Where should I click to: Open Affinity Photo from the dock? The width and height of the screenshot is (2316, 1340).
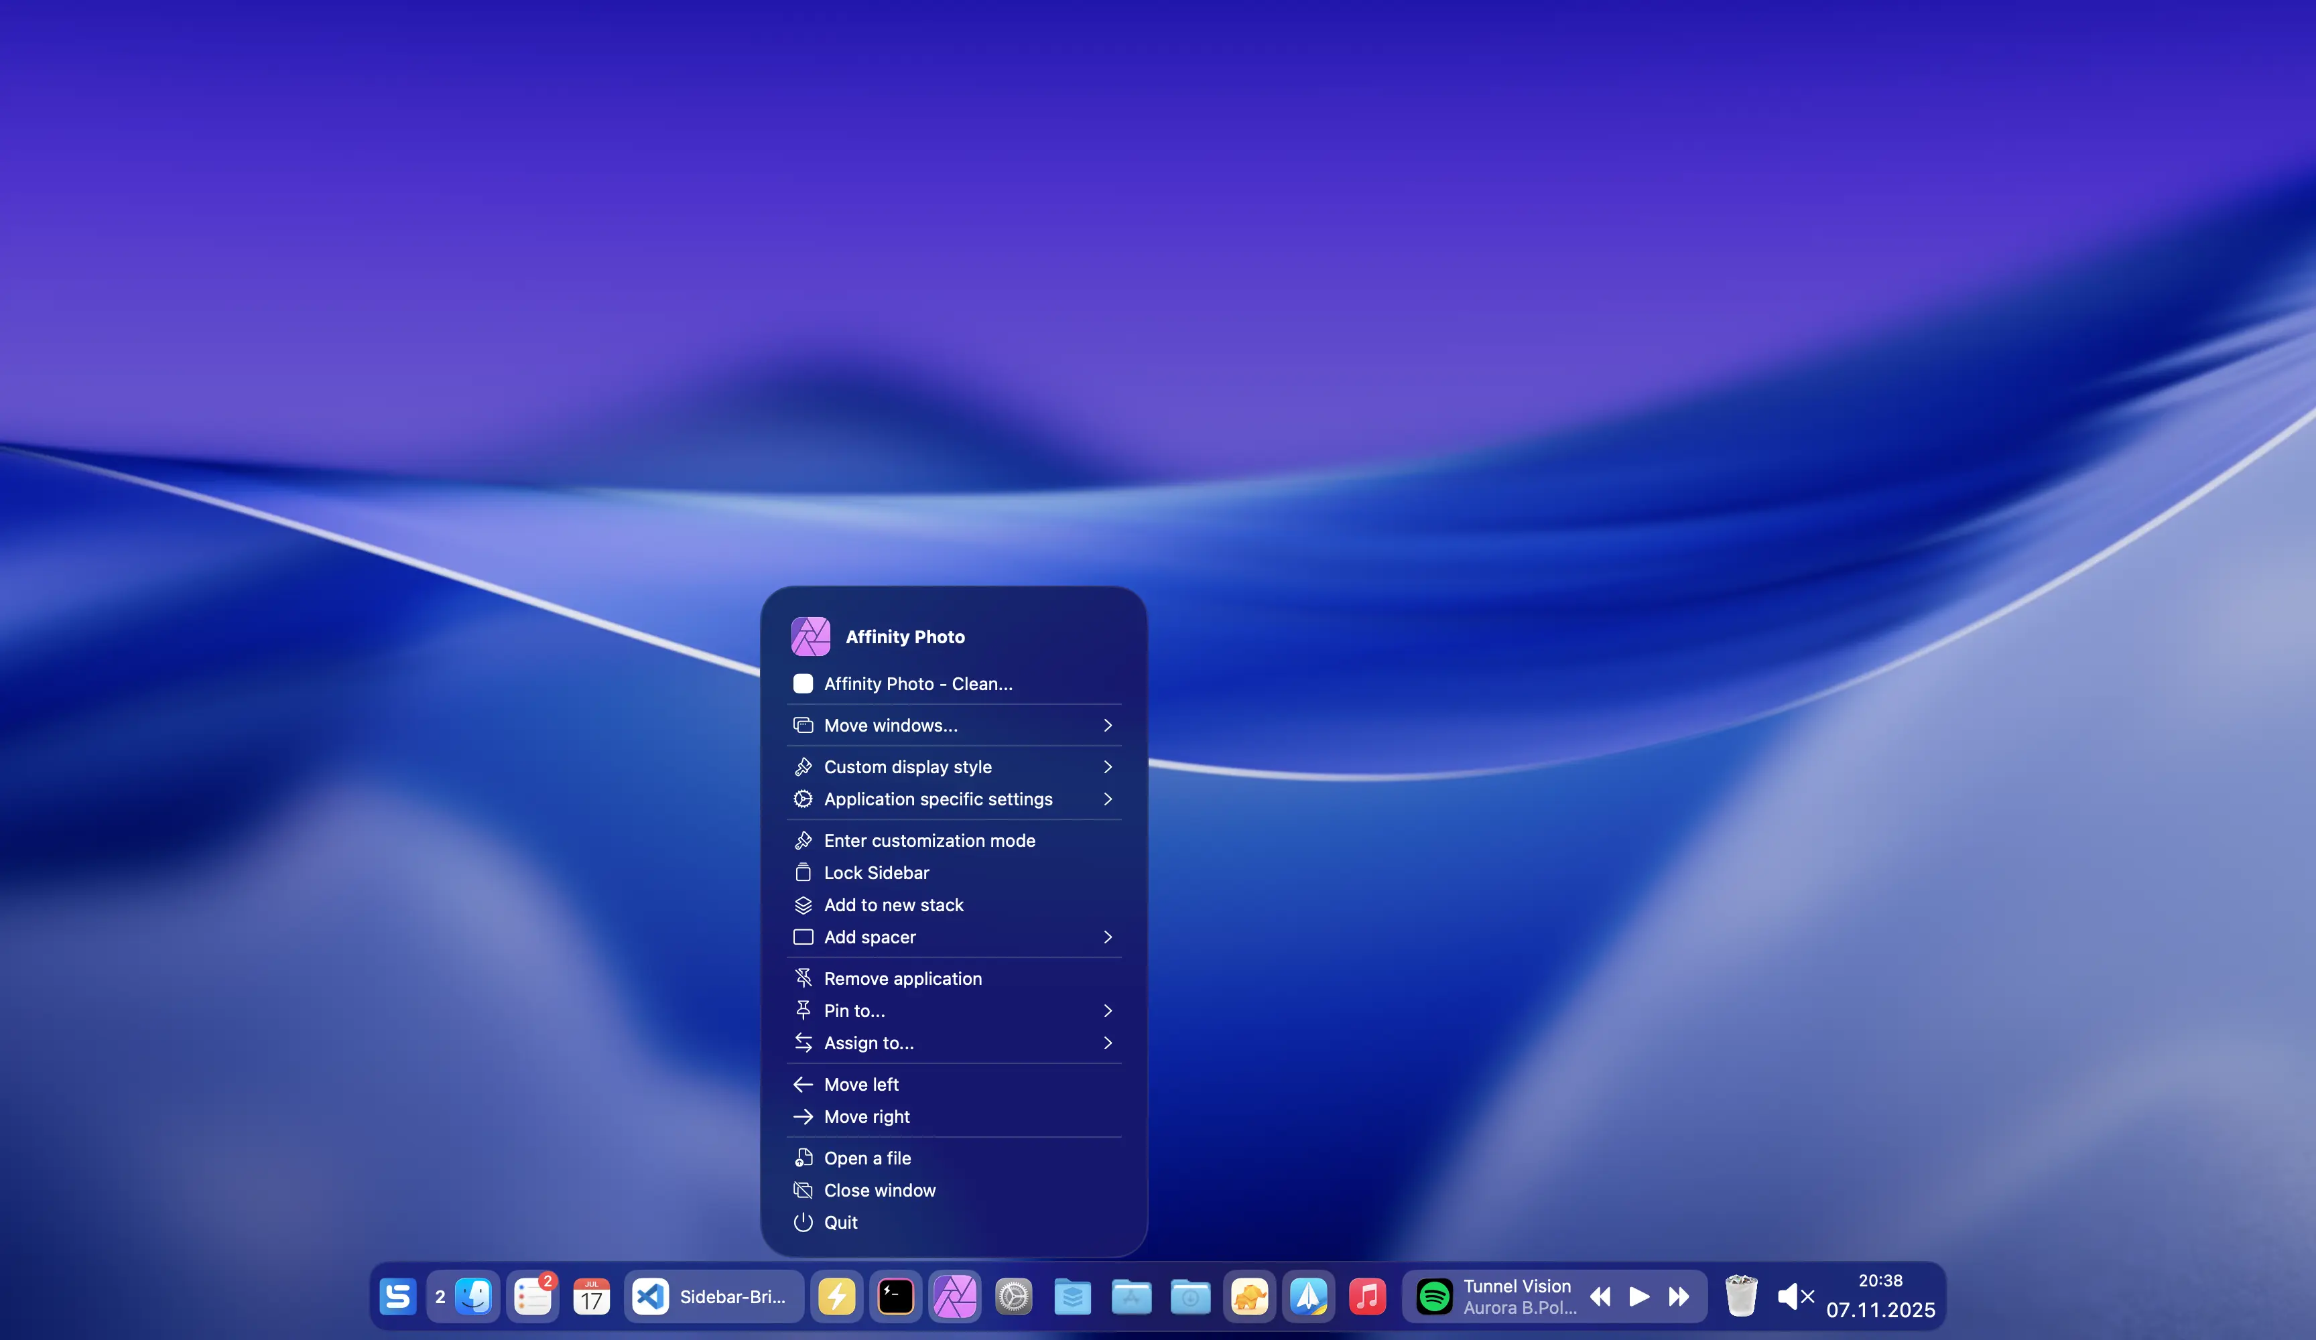tap(955, 1297)
